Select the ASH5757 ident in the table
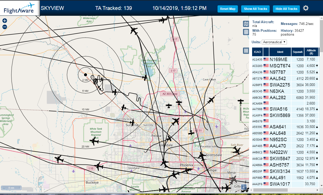 [280, 165]
